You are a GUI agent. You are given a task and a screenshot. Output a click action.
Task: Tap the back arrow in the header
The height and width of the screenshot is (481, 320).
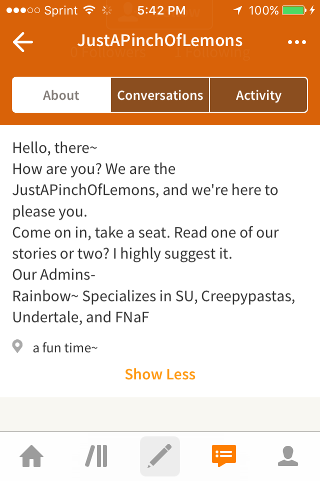click(x=22, y=42)
